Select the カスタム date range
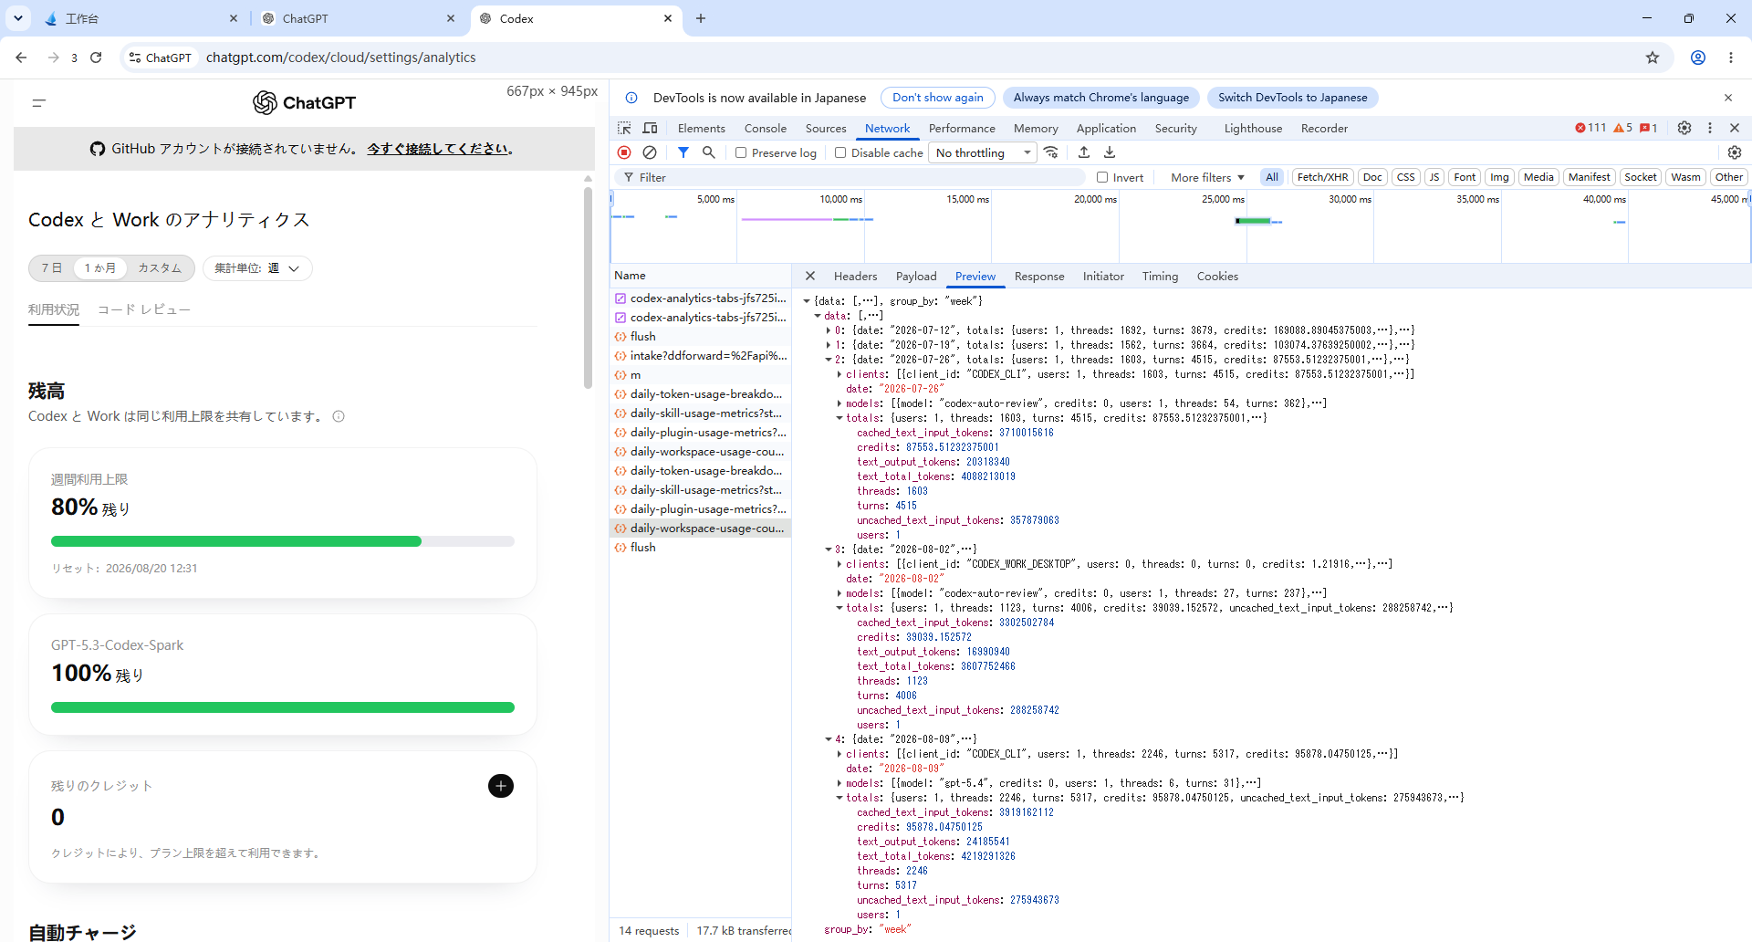 (160, 268)
